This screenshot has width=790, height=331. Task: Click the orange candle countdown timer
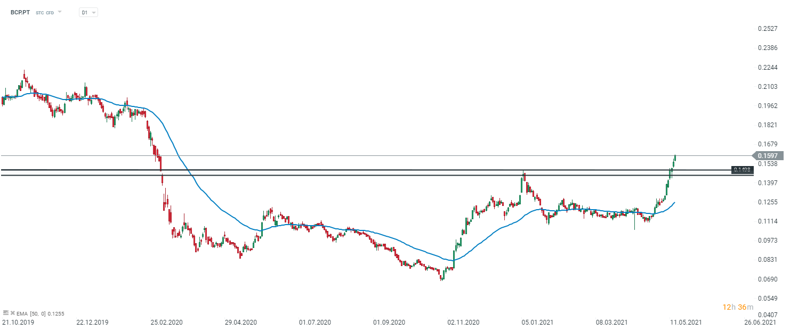738,307
